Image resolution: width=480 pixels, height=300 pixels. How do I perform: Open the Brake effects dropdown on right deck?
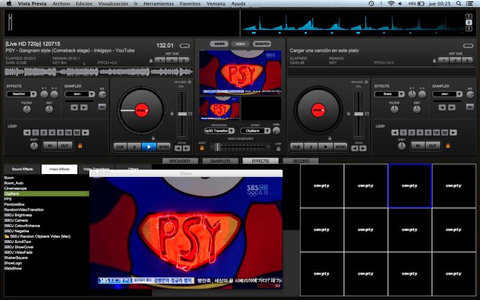click(389, 94)
